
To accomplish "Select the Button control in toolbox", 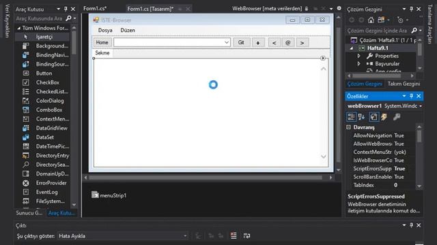I will click(42, 73).
